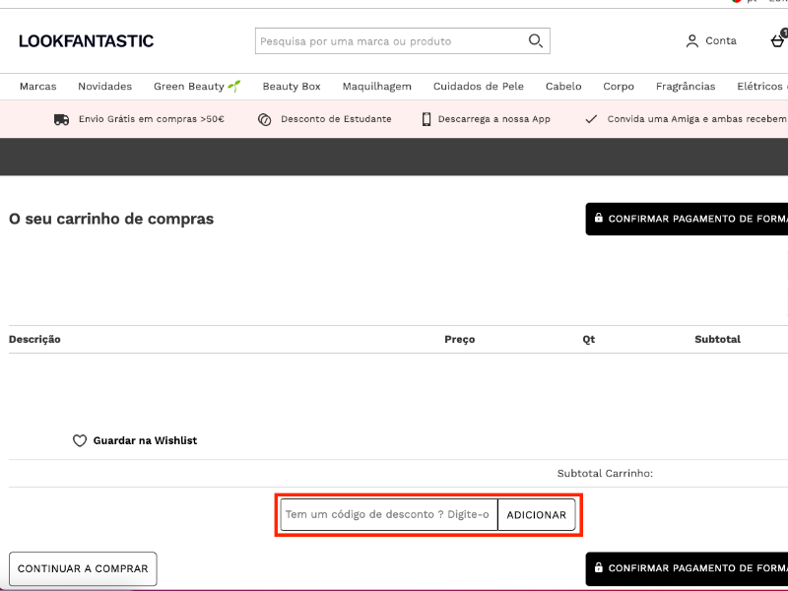This screenshot has width=788, height=591.
Task: Open the Beauty Box menu
Action: [292, 87]
